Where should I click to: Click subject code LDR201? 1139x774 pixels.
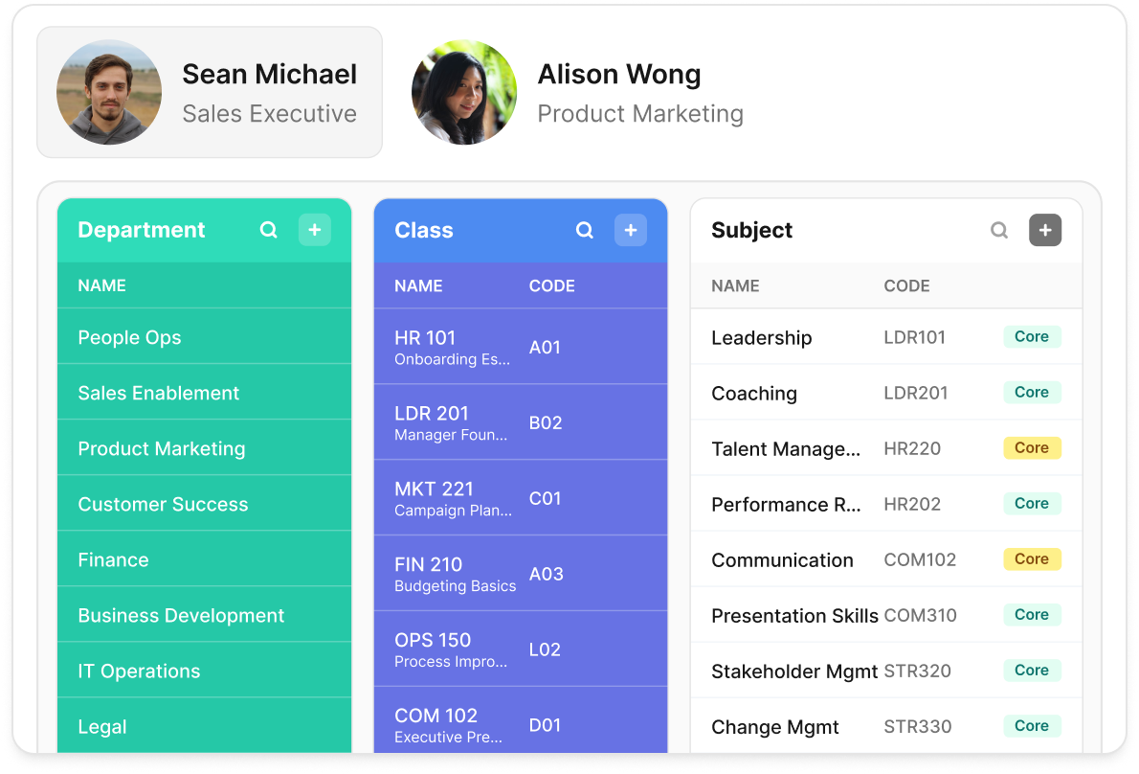coord(916,393)
